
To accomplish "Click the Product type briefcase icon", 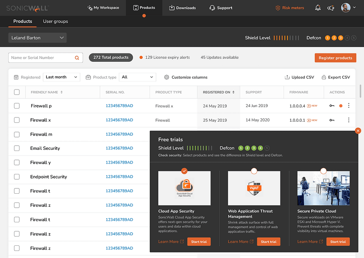I will (x=88, y=77).
